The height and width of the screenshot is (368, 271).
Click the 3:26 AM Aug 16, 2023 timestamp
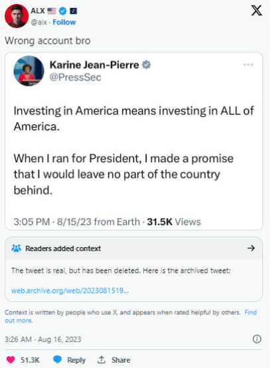(x=43, y=339)
